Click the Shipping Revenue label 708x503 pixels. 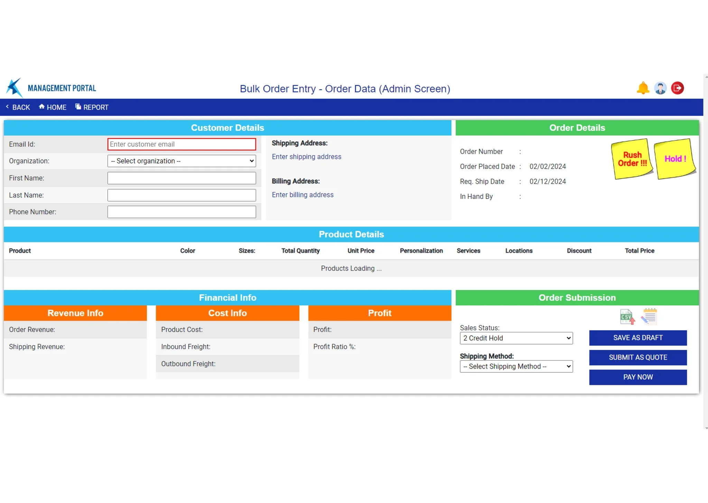(37, 347)
